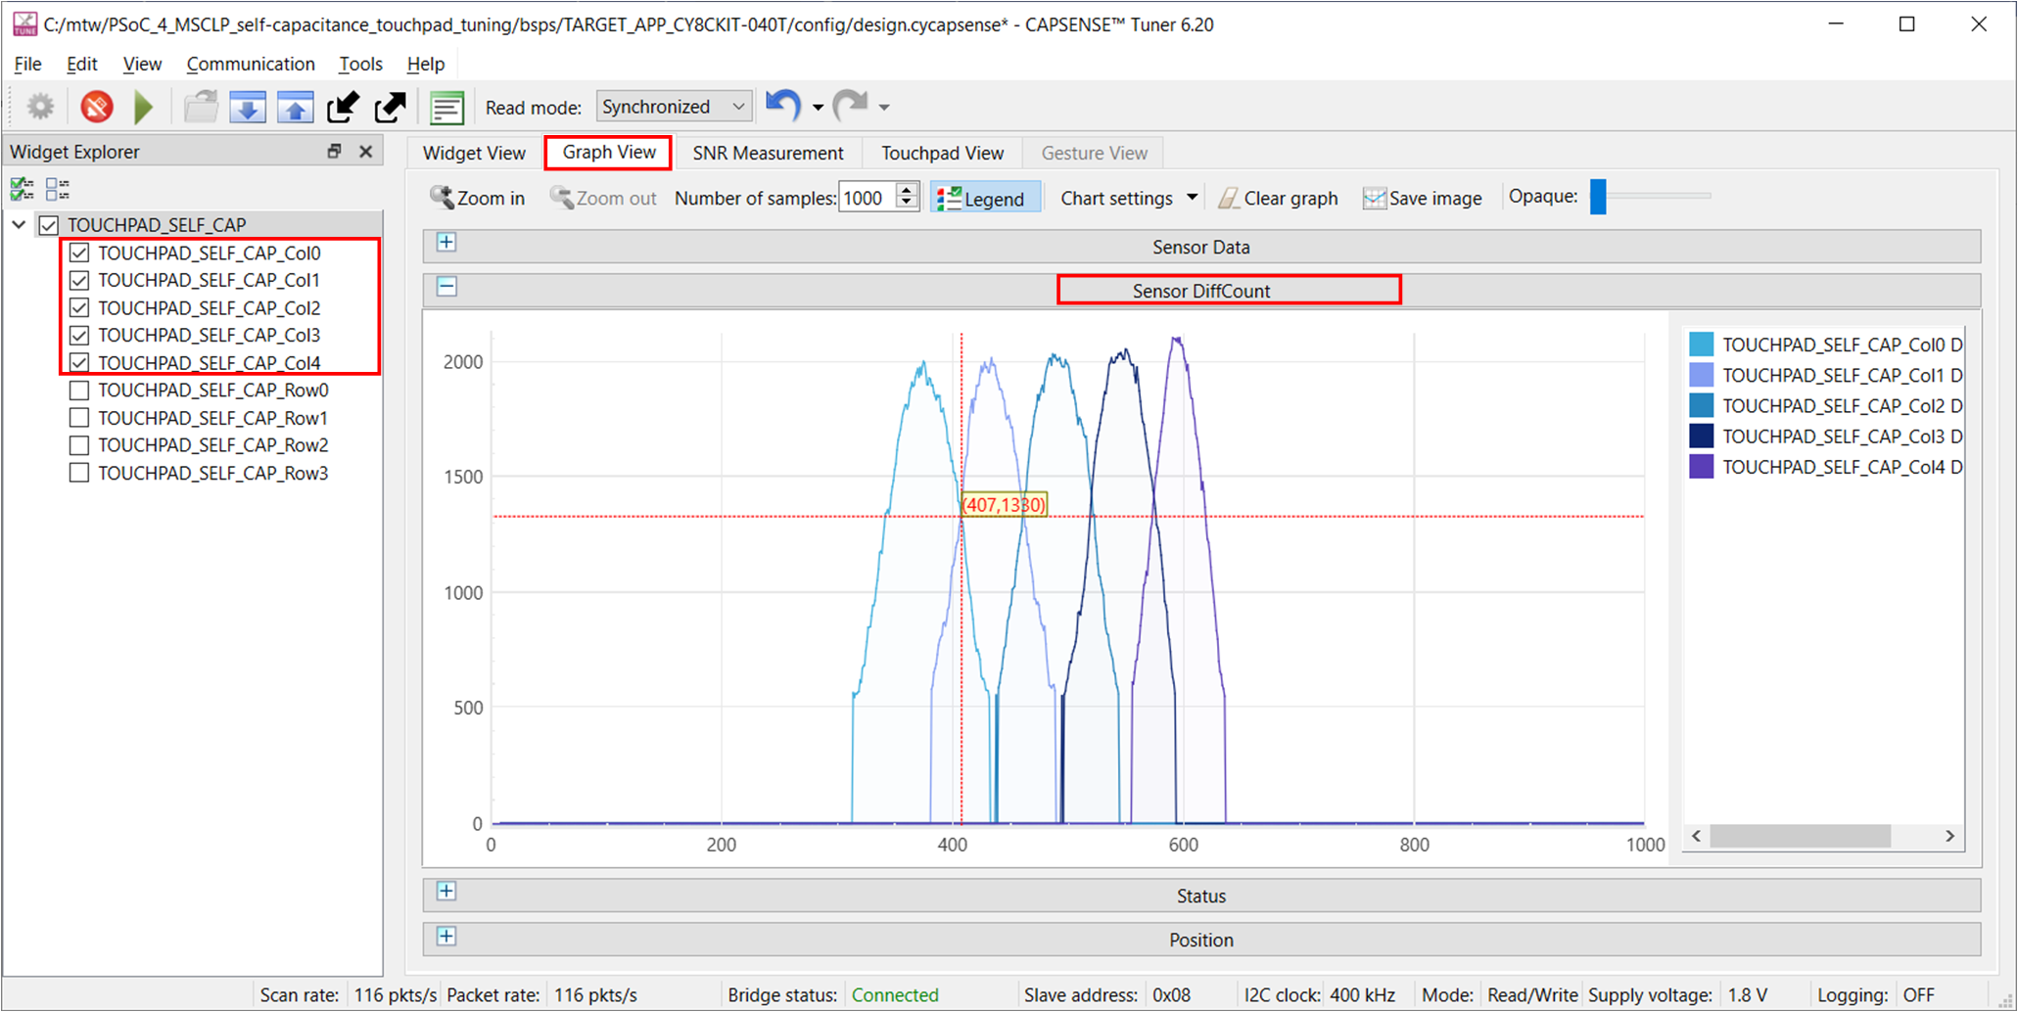Uncheck TOUCHPAD_SELF_CAP_Col3 checkbox
Viewport: 2018px width, 1012px height.
click(79, 335)
